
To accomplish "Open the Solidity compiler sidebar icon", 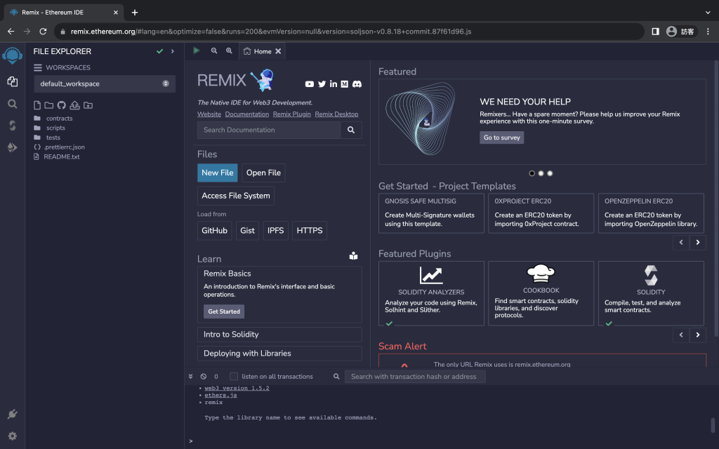I will pyautogui.click(x=13, y=126).
